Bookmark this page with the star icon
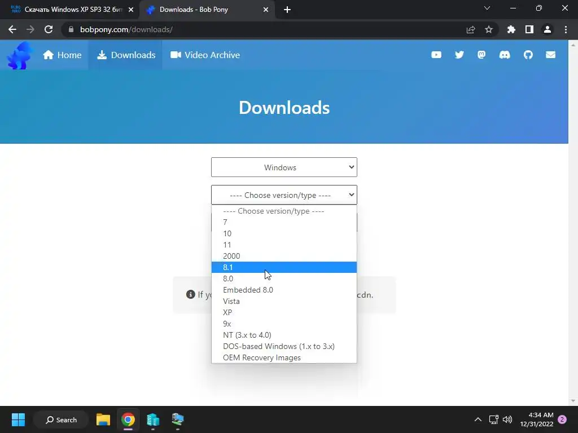Image resolution: width=578 pixels, height=433 pixels. (488, 29)
